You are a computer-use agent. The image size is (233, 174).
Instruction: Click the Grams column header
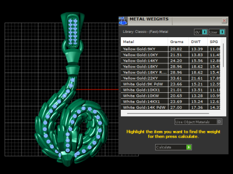click(178, 42)
